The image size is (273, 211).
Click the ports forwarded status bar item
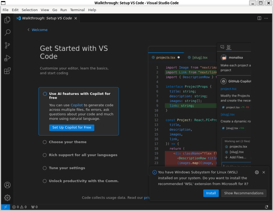pyautogui.click(x=34, y=207)
